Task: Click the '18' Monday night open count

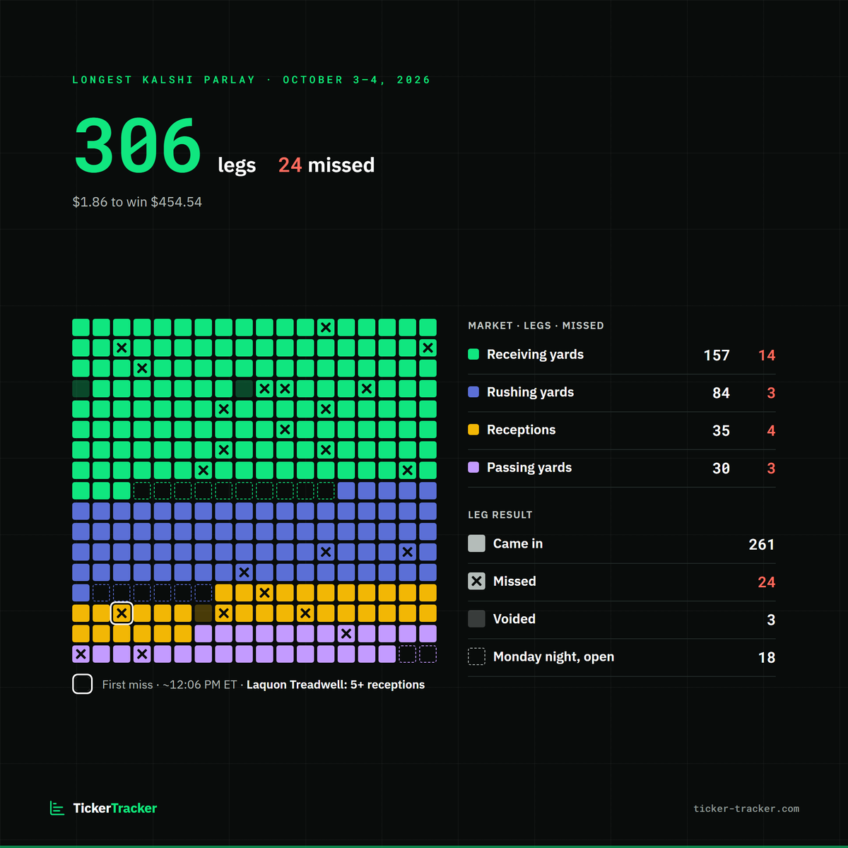Action: pyautogui.click(x=767, y=658)
